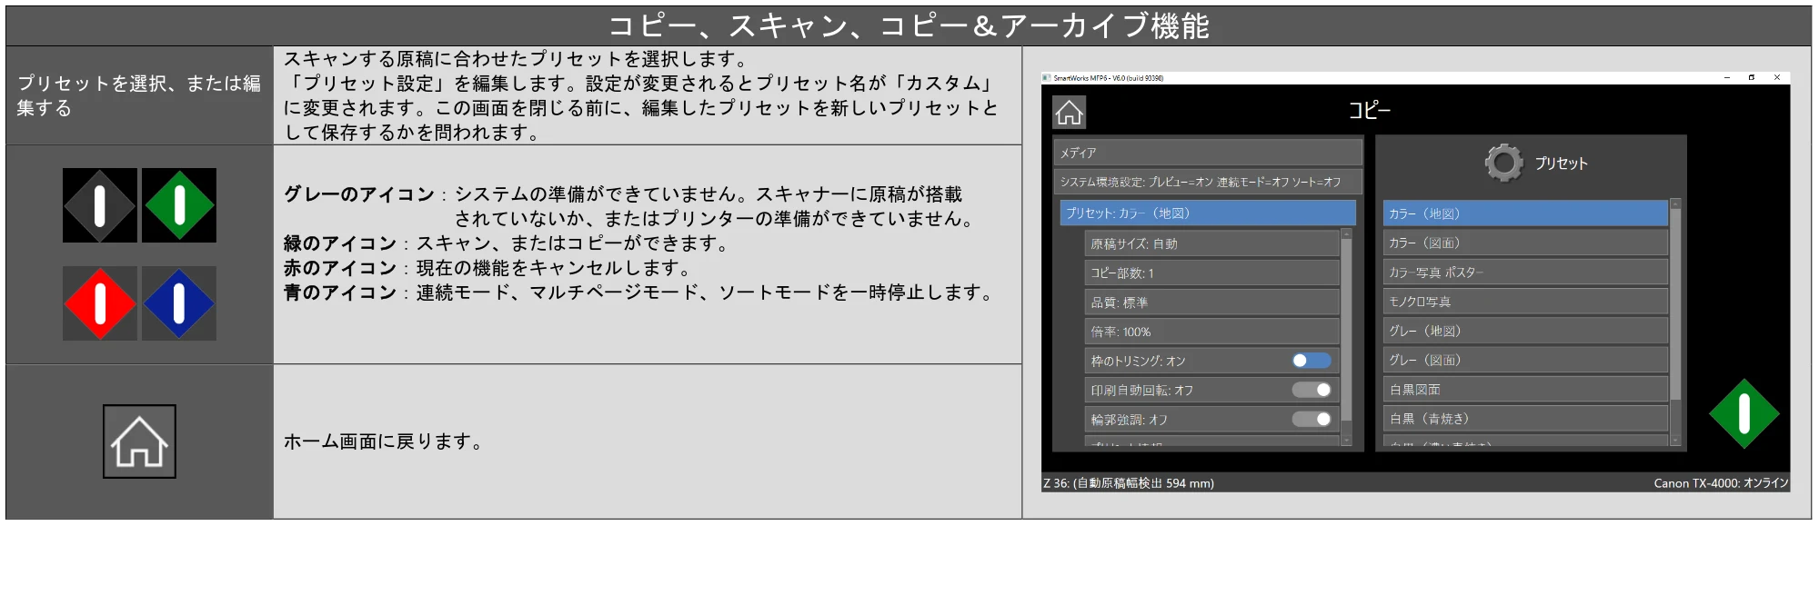Click the gray diamond icon in the legend

100,205
